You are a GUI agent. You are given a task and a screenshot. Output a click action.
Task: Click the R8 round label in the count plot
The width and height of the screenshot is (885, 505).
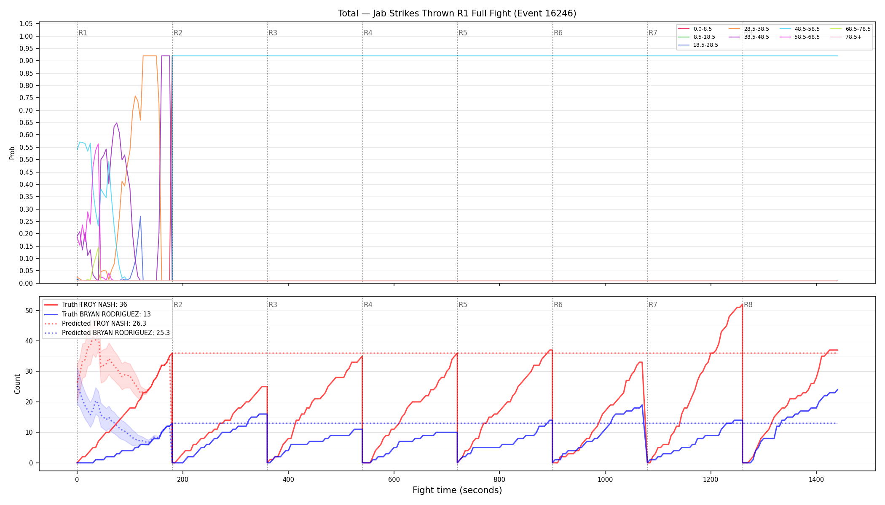pos(748,305)
